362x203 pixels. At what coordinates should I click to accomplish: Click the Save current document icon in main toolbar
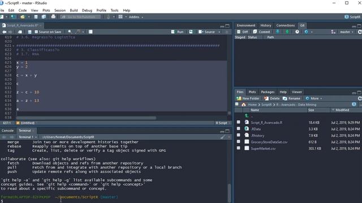click(x=36, y=17)
